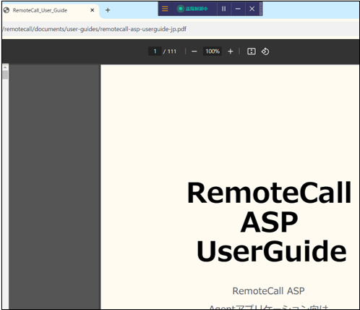Click the '/ 111' total pages text
Image resolution: width=360 pixels, height=310 pixels.
(x=170, y=51)
